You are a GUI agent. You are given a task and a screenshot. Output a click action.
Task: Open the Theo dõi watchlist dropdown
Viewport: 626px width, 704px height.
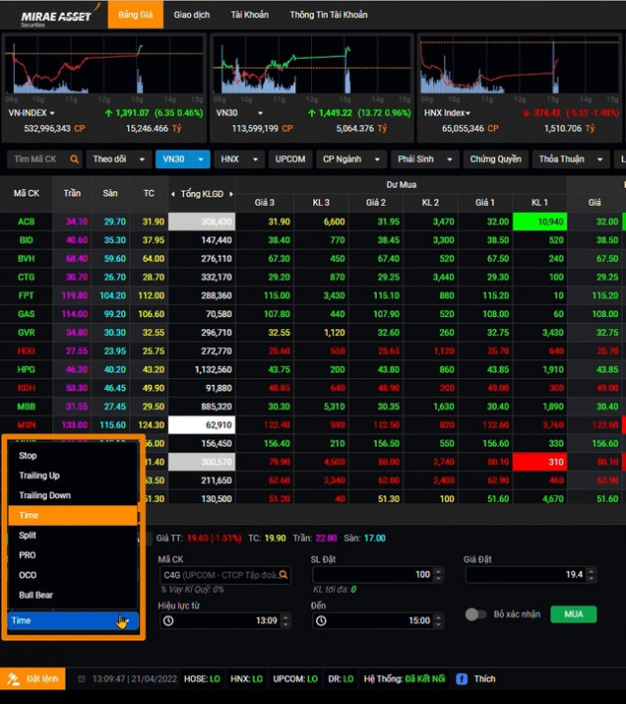click(116, 159)
